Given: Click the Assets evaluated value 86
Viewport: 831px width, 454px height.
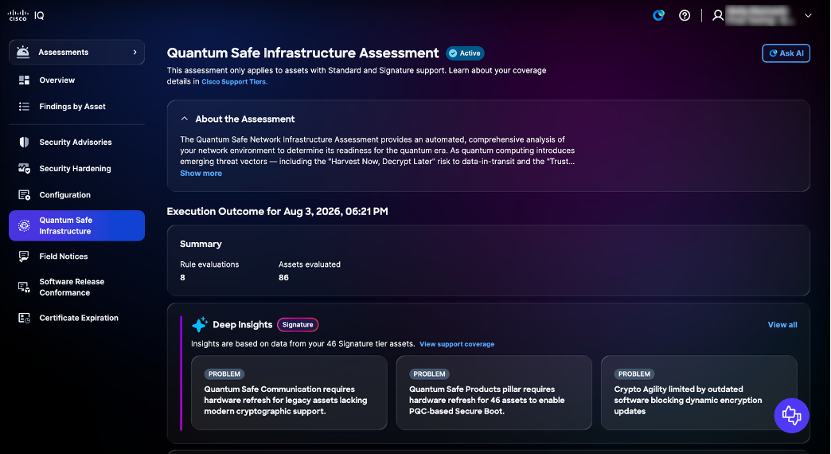Looking at the screenshot, I should [x=283, y=277].
